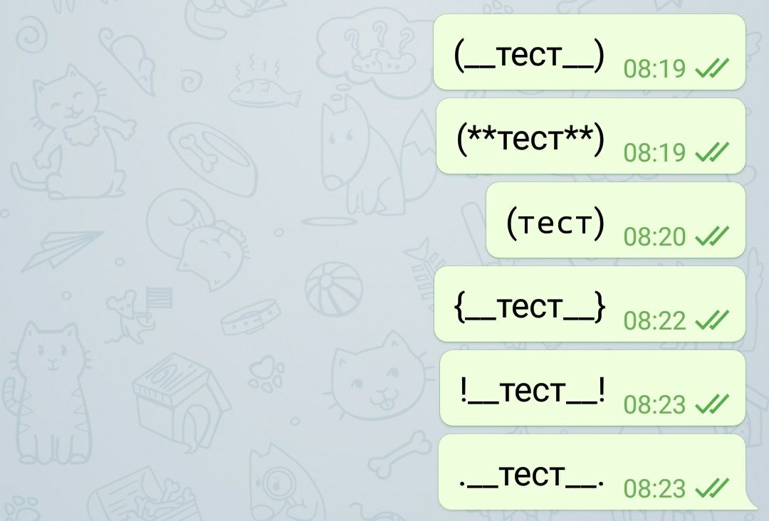Screen dimensions: 769x521
Task: Select the (__тест__) message bubble
Action: tap(590, 52)
